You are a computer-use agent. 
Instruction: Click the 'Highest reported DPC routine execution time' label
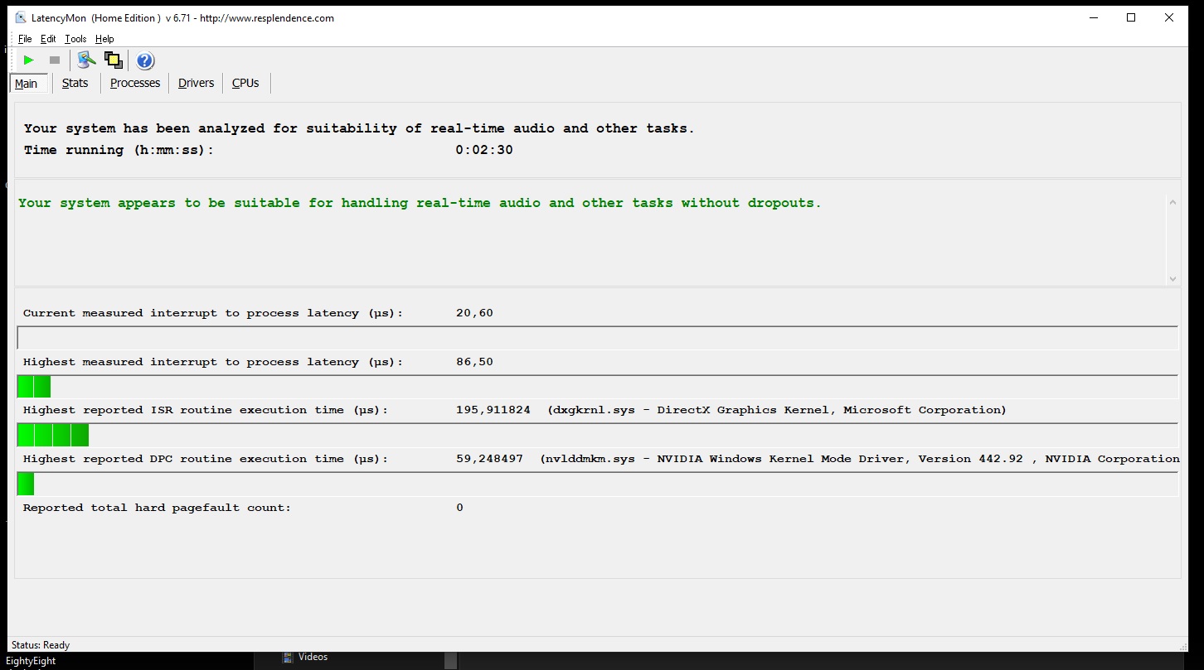(x=206, y=459)
